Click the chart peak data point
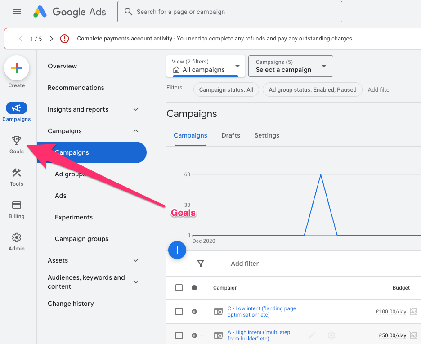The height and width of the screenshot is (344, 421). 321,174
